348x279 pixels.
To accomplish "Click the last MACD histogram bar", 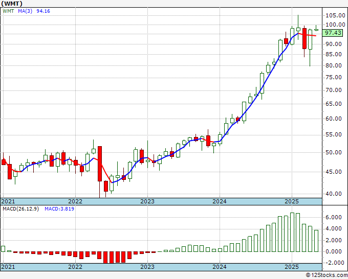I will coord(316,241).
